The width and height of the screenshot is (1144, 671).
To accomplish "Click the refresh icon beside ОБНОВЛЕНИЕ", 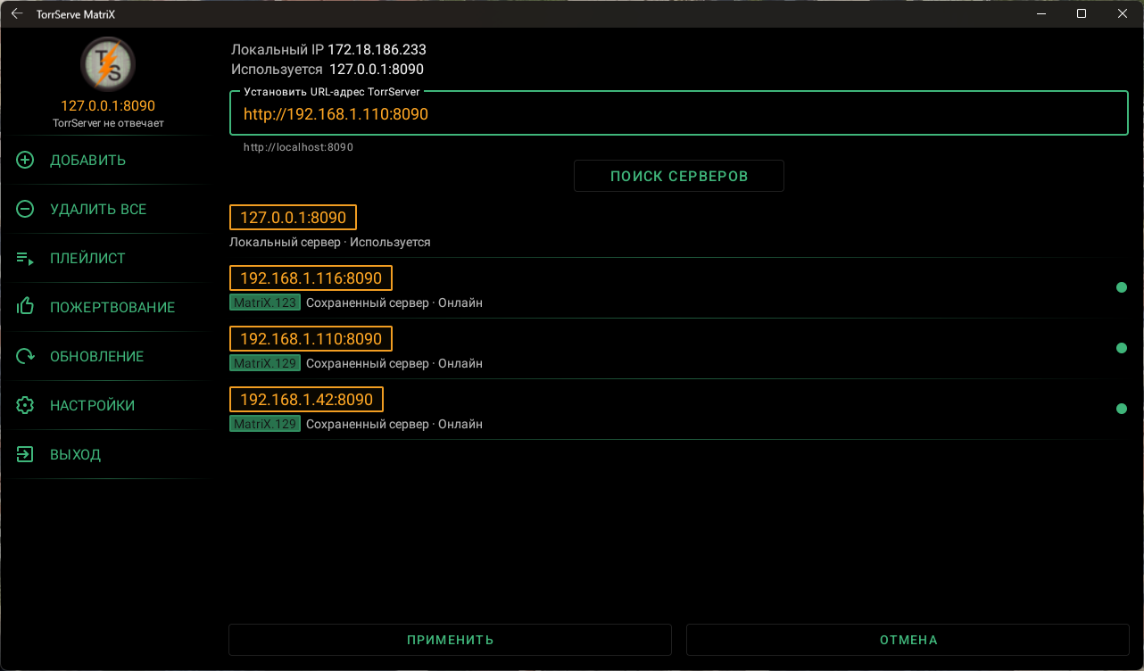I will [x=25, y=356].
